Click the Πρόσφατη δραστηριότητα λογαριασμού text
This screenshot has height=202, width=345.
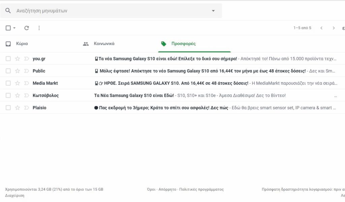[x=304, y=189]
